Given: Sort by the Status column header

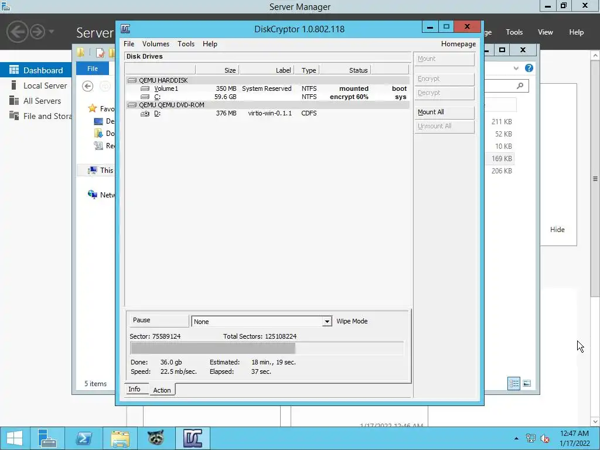Looking at the screenshot, I should (x=345, y=70).
